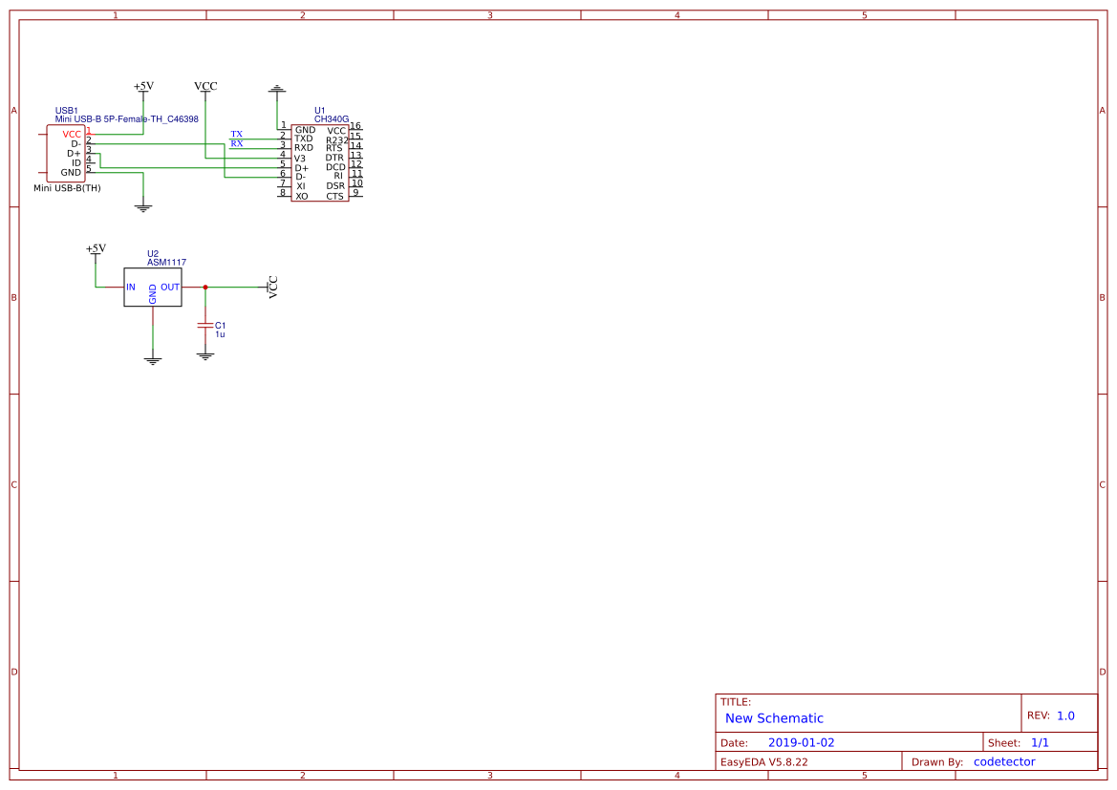Click the TX net label near U1

(236, 134)
